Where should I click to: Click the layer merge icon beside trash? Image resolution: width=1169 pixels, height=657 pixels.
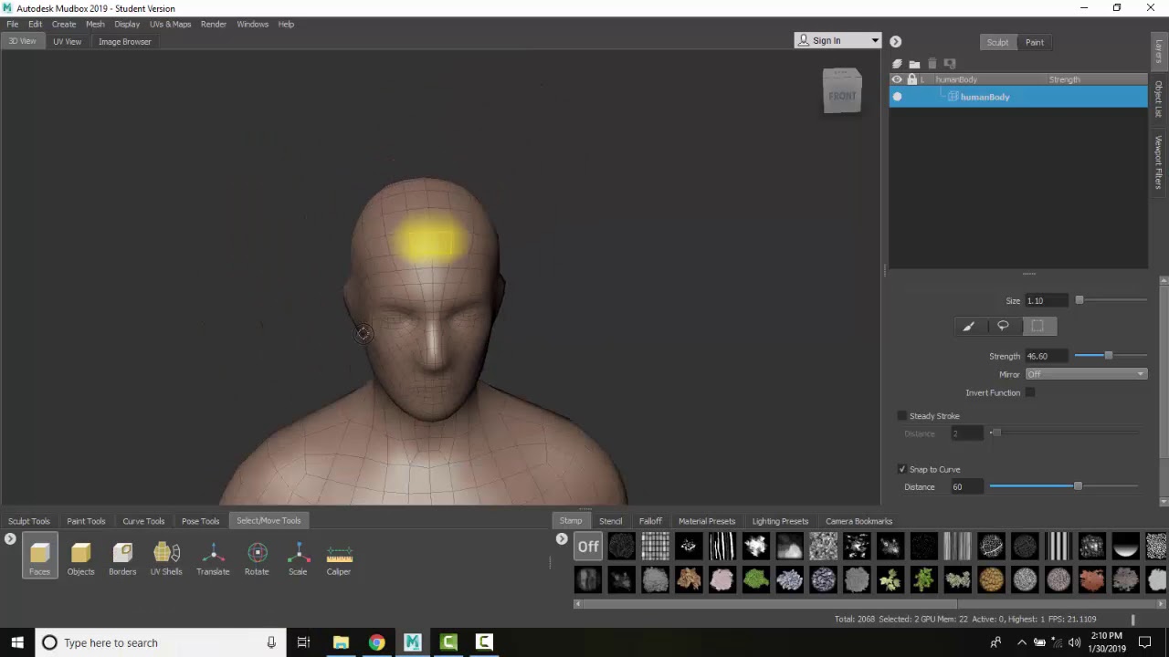(950, 64)
